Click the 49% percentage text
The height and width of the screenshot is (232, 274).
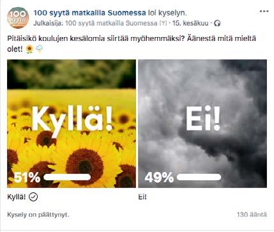(159, 178)
